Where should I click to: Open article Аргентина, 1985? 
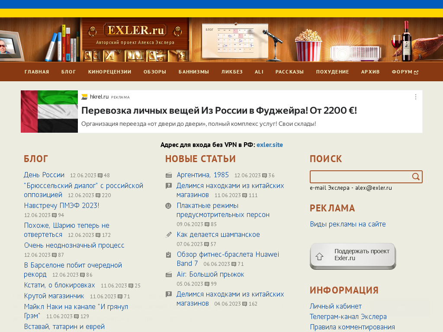(202, 175)
